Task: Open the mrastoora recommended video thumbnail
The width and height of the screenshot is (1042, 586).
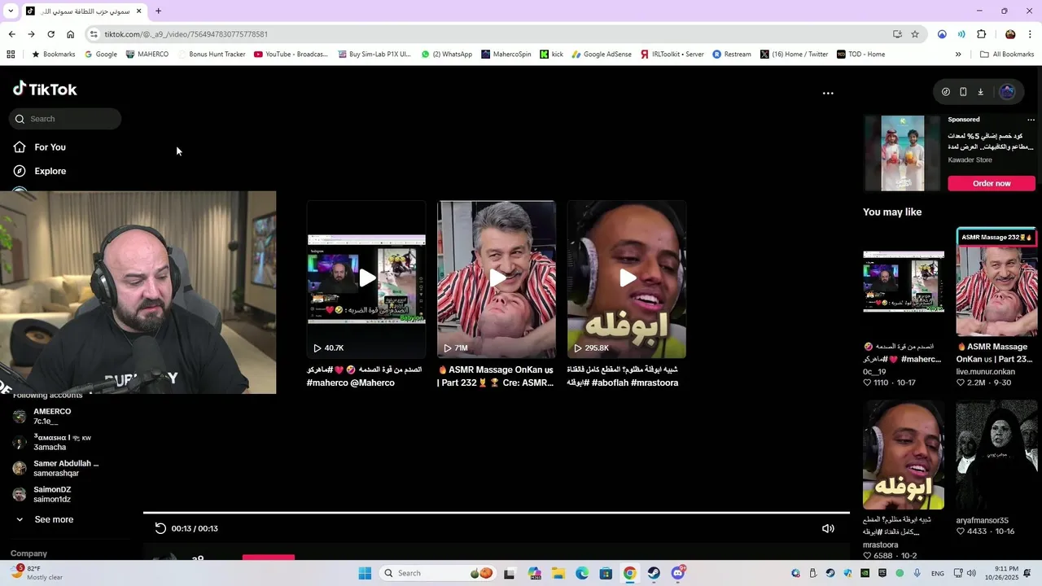Action: pyautogui.click(x=904, y=455)
